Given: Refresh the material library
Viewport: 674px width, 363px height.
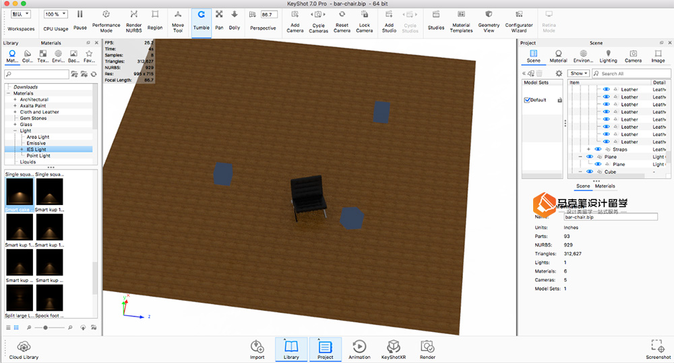Looking at the screenshot, I should click(94, 74).
